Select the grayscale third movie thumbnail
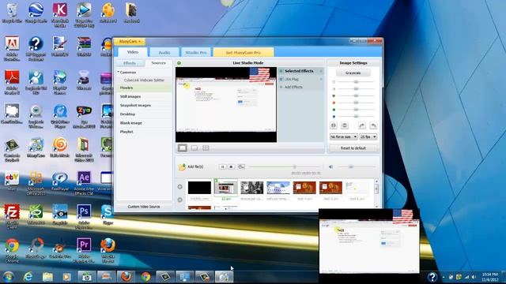 (x=252, y=188)
